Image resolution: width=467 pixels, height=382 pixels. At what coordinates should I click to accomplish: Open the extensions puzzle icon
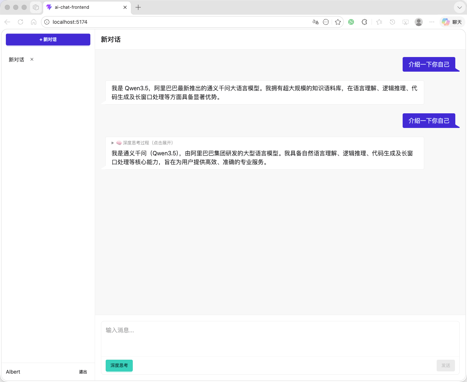pyautogui.click(x=364, y=22)
